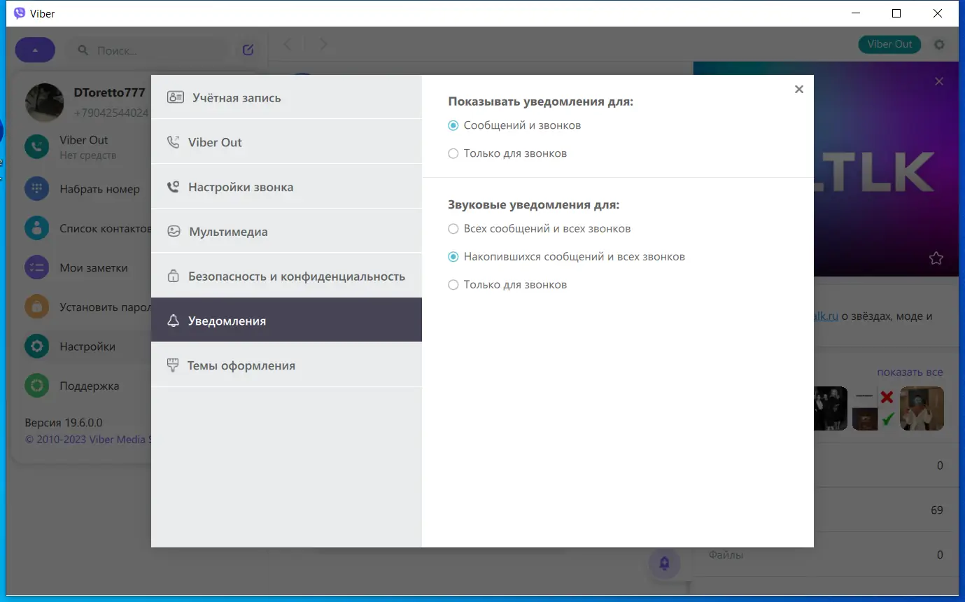Go forward with the right arrow

point(323,44)
